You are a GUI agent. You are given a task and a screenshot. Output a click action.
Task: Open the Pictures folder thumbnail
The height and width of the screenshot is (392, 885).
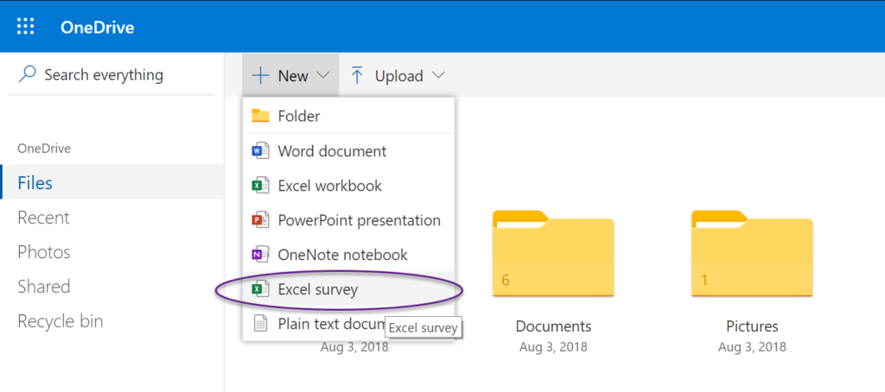coord(752,255)
